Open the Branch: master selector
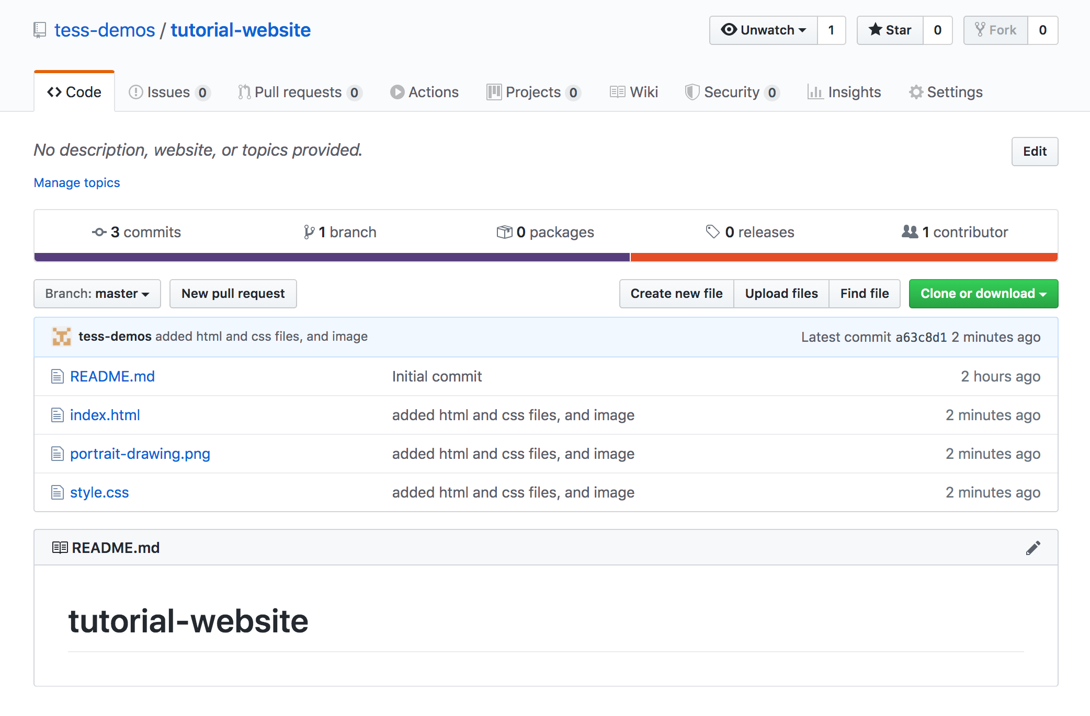1090x716 pixels. click(97, 294)
